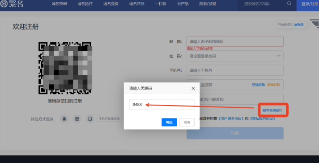Viewport: 319px width, 163px height.
Task: Go to the 一口价 section
Action: tap(161, 4)
